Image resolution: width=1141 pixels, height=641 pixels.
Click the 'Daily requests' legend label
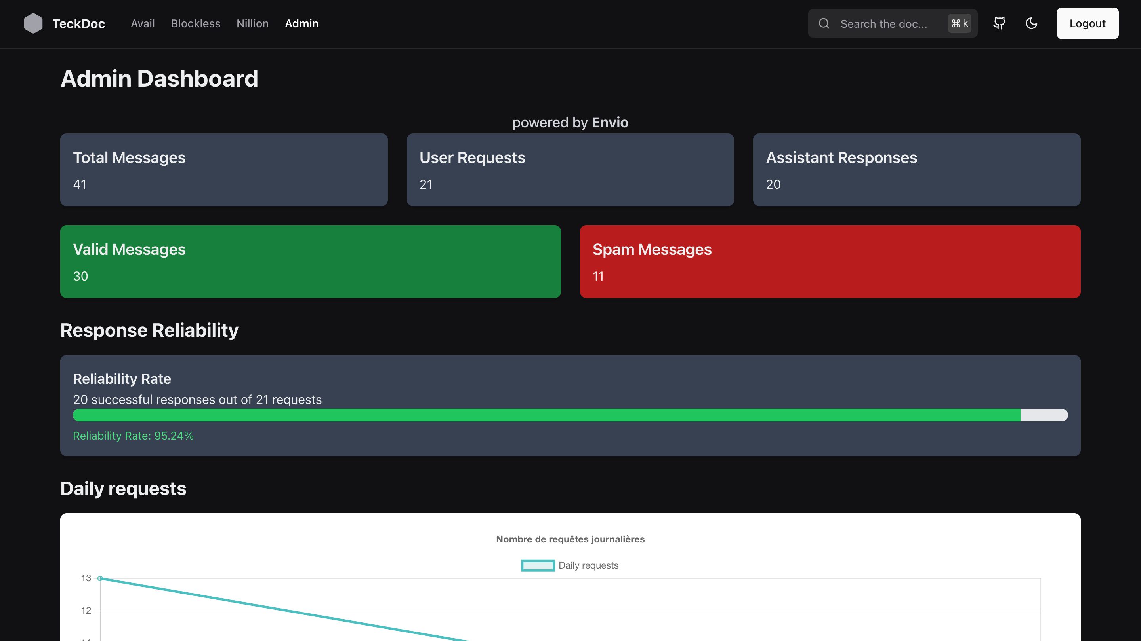[x=588, y=565]
